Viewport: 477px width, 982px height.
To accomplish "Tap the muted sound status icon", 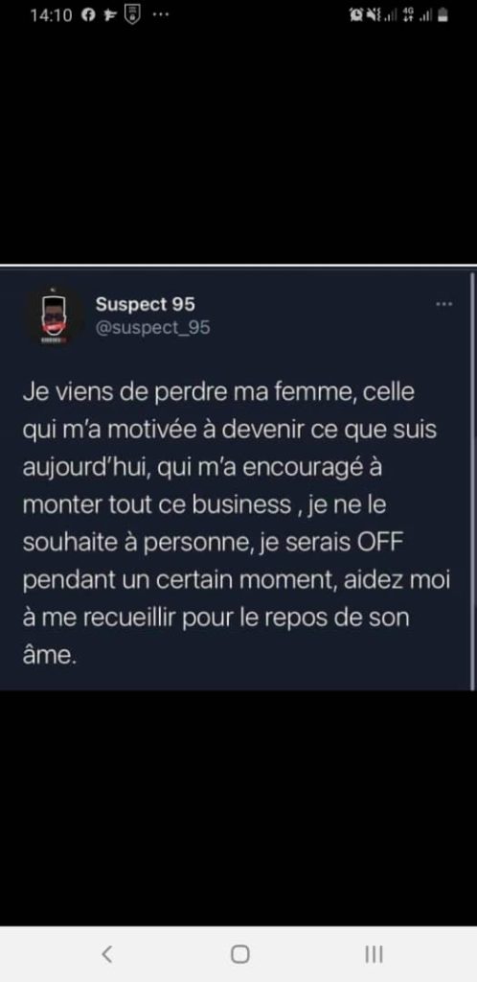I will [372, 15].
